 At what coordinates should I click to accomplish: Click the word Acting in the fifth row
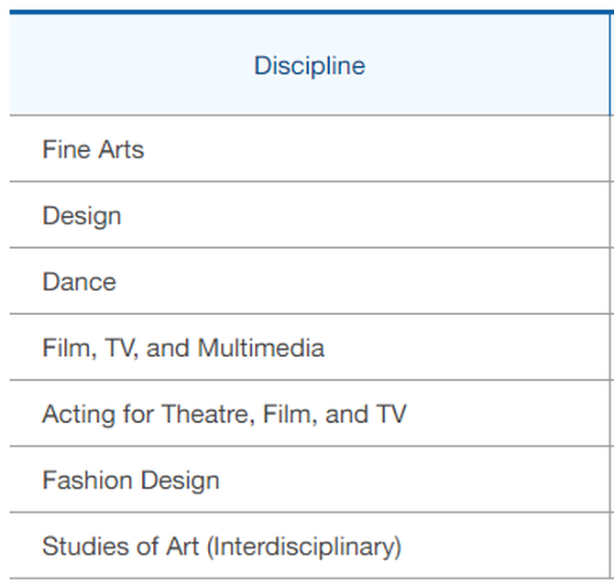pos(78,415)
